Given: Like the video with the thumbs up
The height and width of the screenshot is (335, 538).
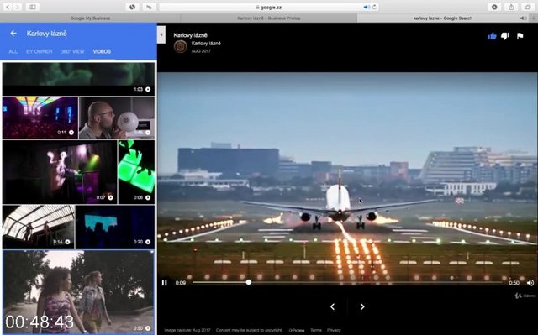Looking at the screenshot, I should pyautogui.click(x=492, y=36).
